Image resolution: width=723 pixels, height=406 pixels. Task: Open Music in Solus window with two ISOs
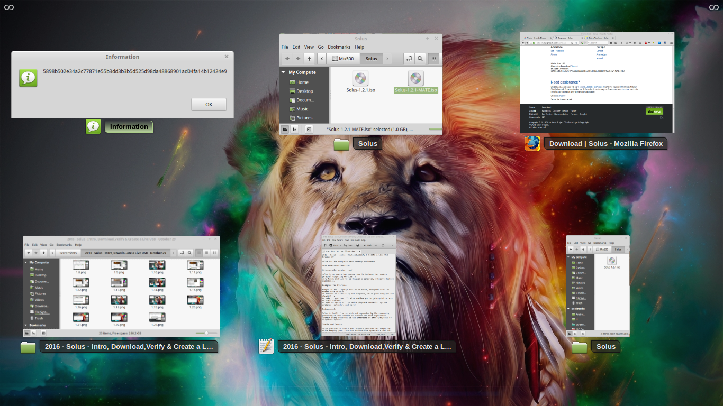coord(299,109)
